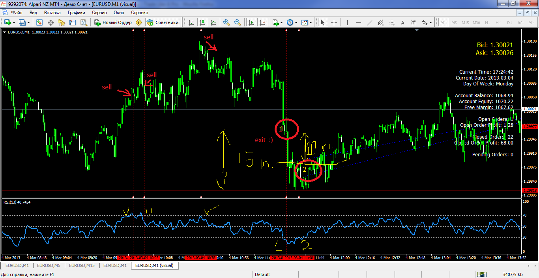Select the M30 timeframe
The image size is (539, 278).
coord(476,22)
